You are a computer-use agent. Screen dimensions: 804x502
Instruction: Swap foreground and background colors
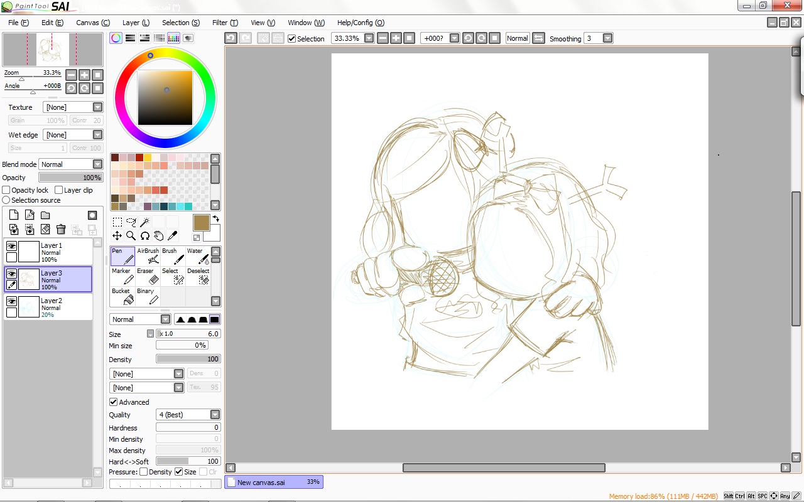215,219
